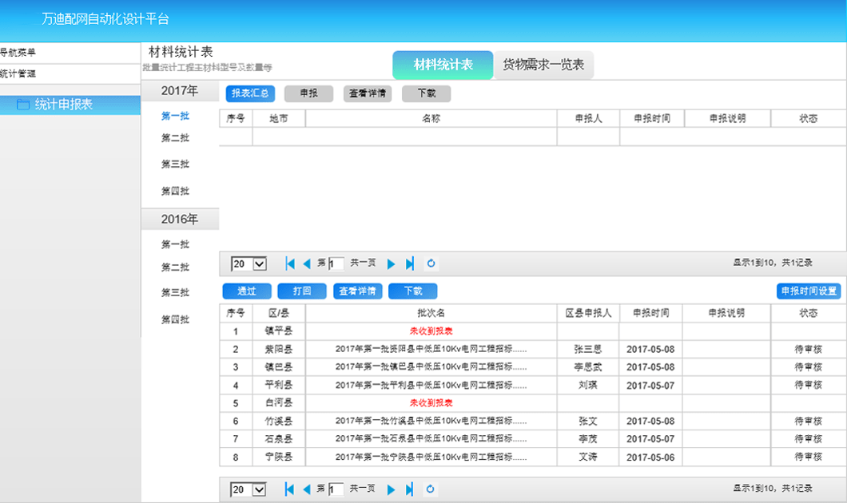Refresh the bottom table via pager icon
847x503 pixels.
[x=430, y=489]
